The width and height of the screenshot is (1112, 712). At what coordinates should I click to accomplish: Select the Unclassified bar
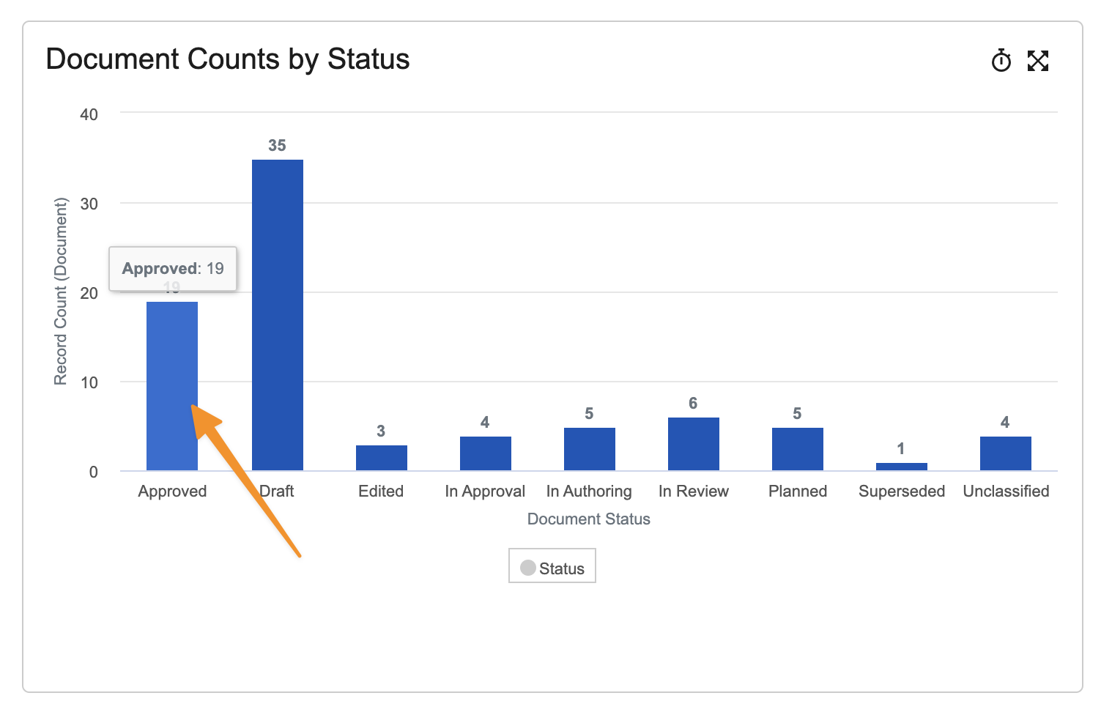point(1005,453)
